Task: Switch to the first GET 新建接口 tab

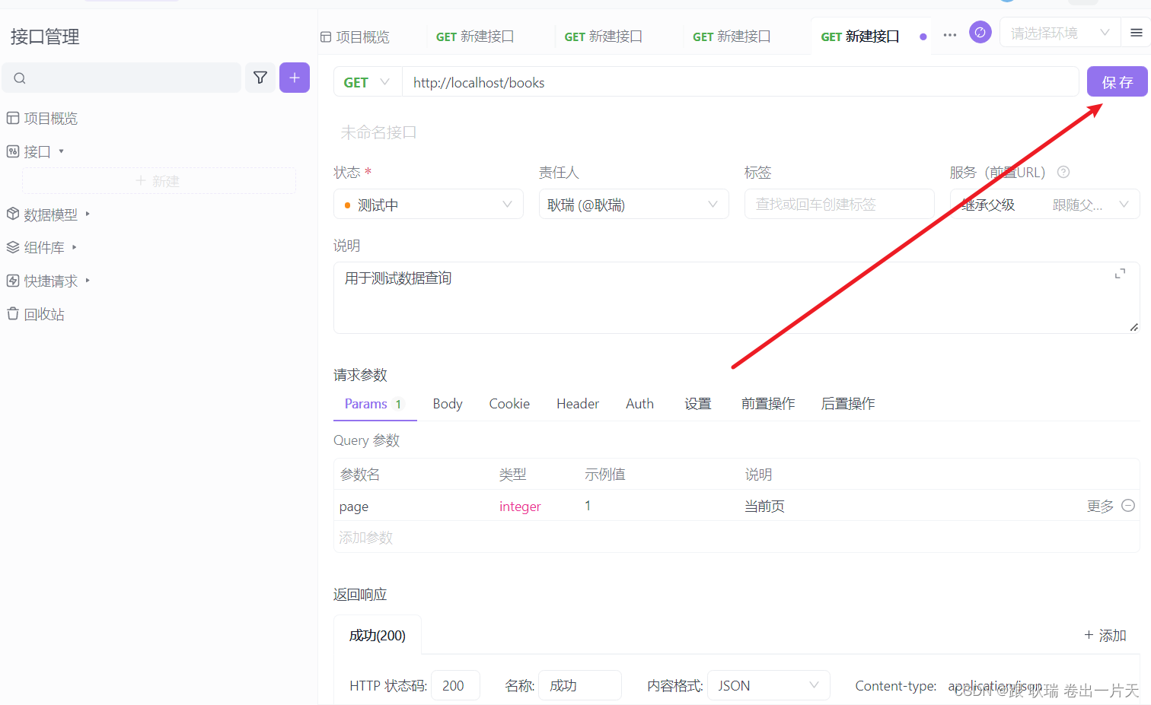Action: (475, 37)
